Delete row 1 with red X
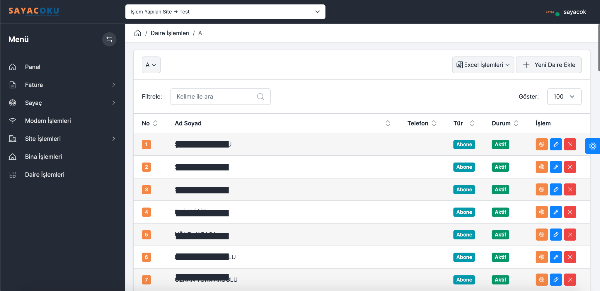The image size is (600, 291). (570, 144)
